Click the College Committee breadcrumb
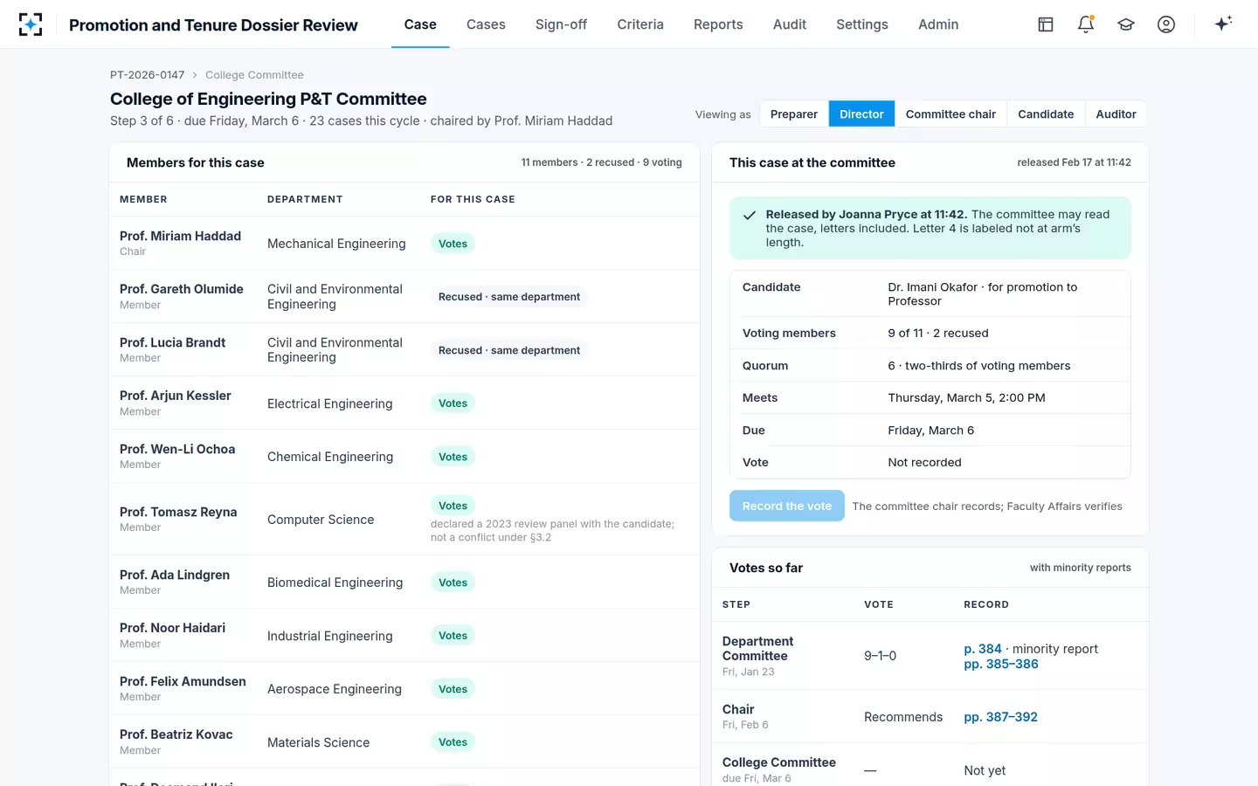 pos(254,75)
